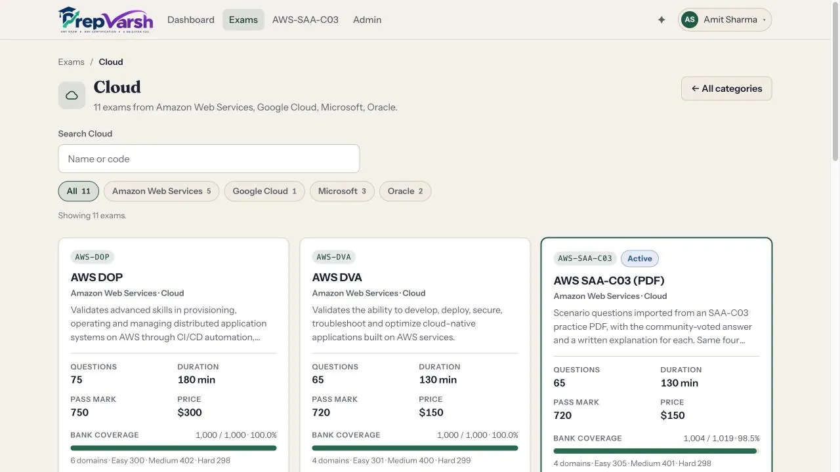Click the cloud category icon beside the heading
Image resolution: width=840 pixels, height=472 pixels.
click(72, 95)
